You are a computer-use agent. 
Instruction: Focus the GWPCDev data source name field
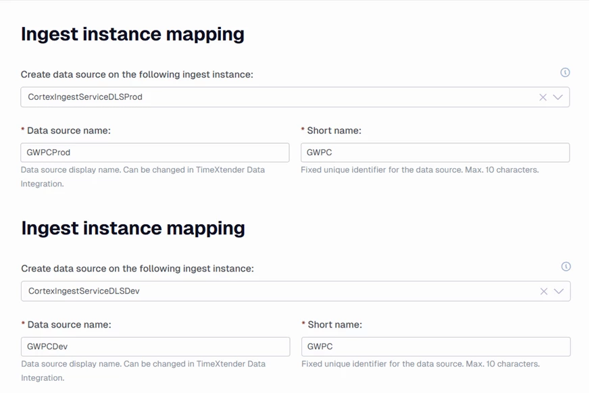coord(155,346)
